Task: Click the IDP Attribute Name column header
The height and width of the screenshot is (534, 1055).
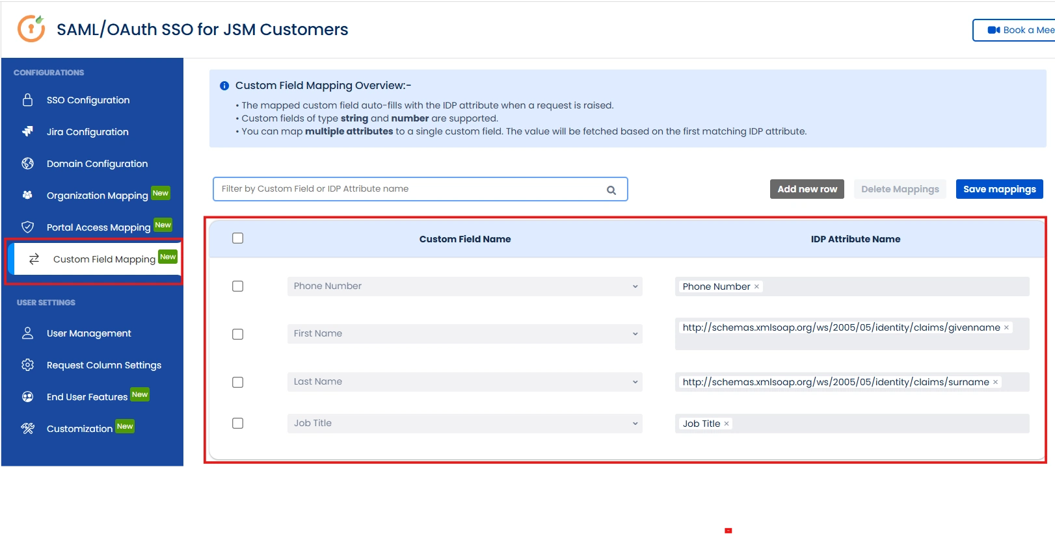Action: (x=855, y=239)
